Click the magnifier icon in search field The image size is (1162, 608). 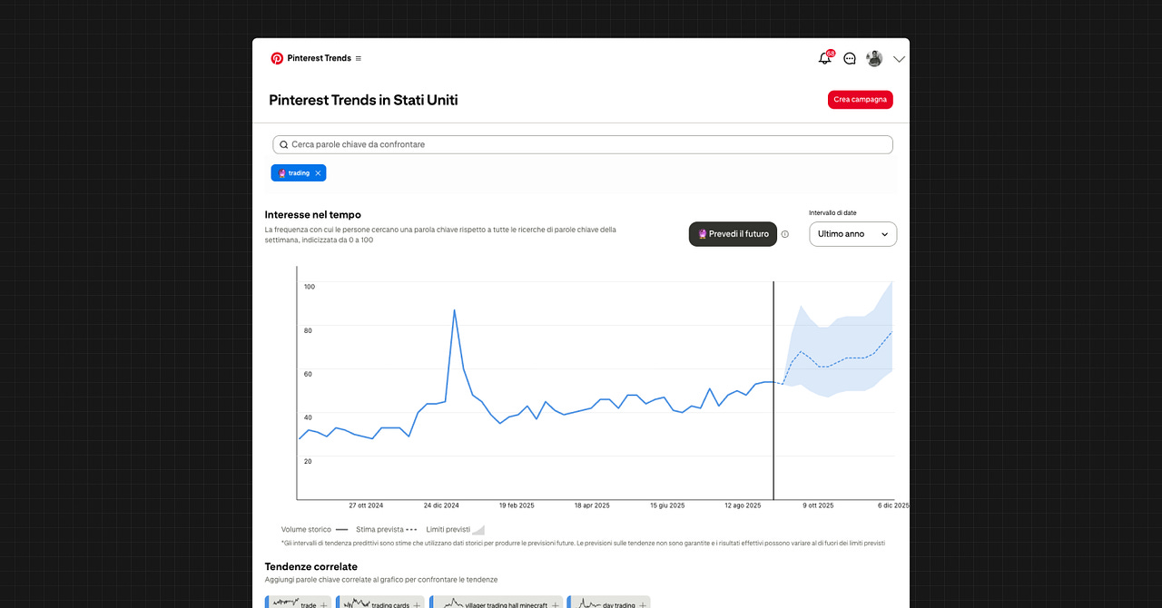tap(284, 144)
